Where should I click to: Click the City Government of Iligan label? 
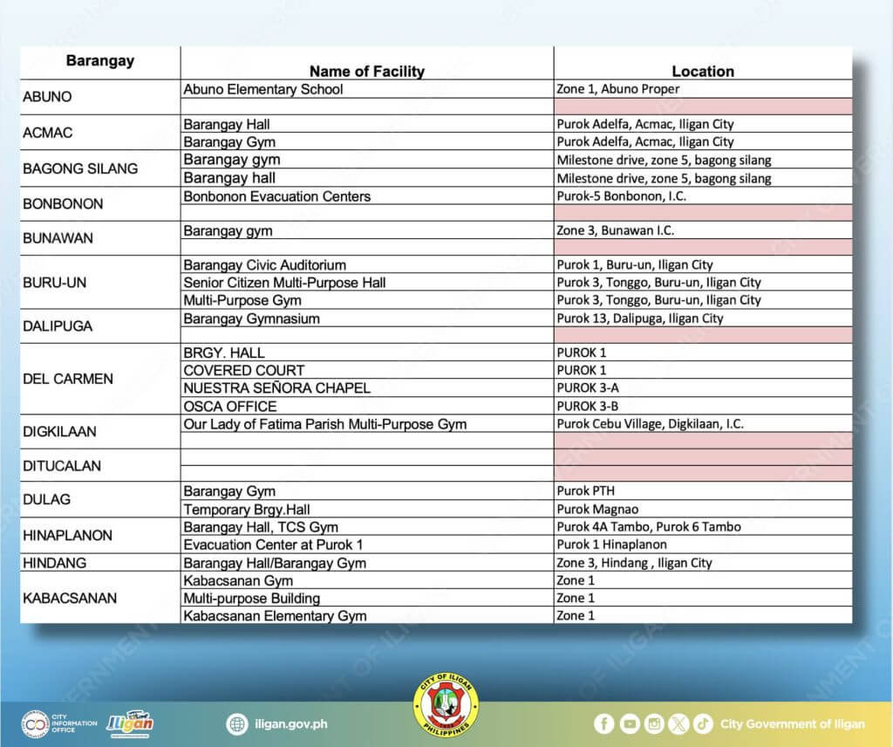click(x=792, y=723)
